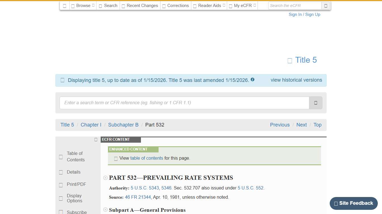Image resolution: width=382 pixels, height=214 pixels.
Task: Click the CFR reference search input field
Action: tap(185, 103)
